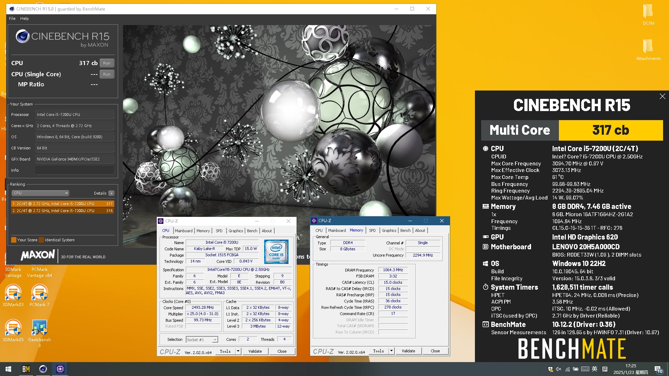Open the Help menu in Cinebench
Image resolution: width=669 pixels, height=376 pixels.
(x=24, y=18)
